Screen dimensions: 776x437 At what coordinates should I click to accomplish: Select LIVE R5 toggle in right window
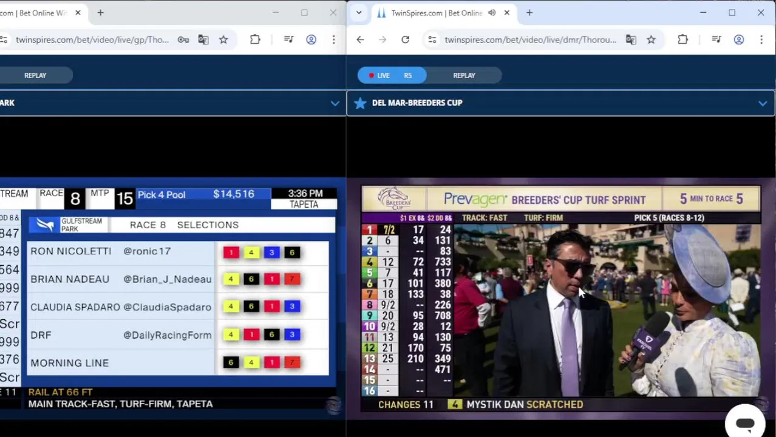pos(392,75)
